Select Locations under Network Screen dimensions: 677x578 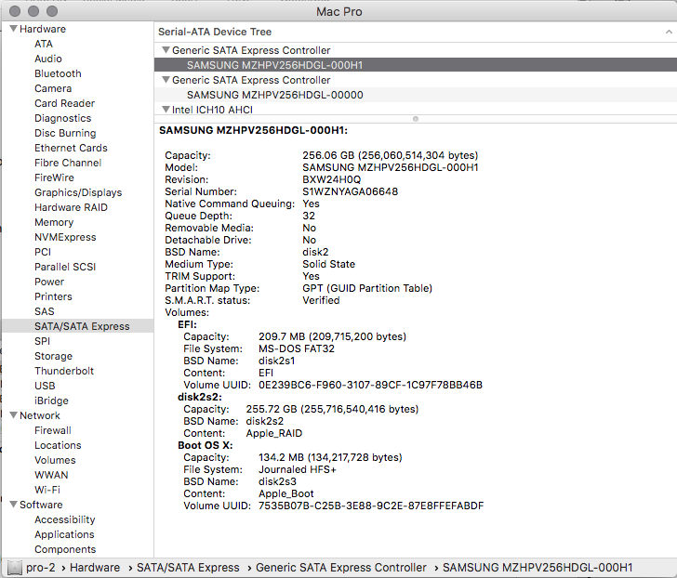click(58, 445)
